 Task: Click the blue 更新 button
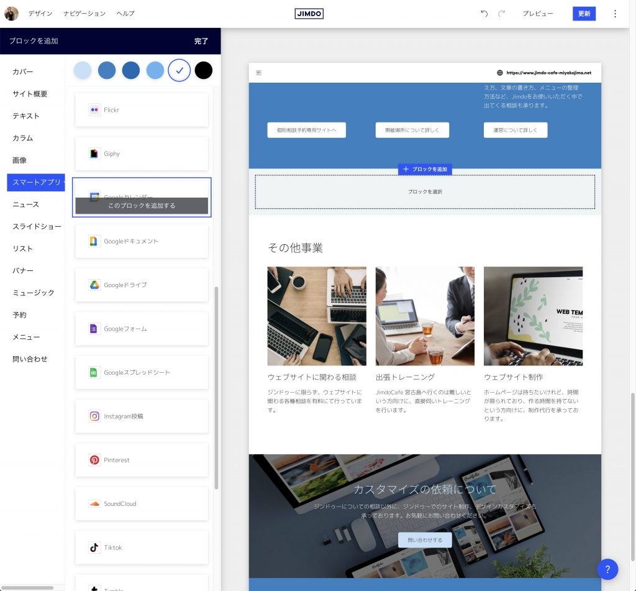pyautogui.click(x=584, y=14)
